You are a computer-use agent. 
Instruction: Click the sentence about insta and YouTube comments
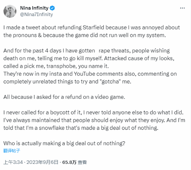click(x=90, y=78)
